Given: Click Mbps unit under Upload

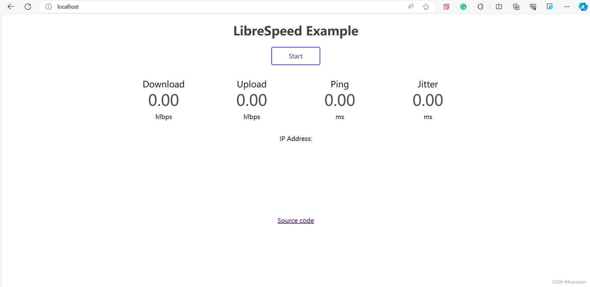Looking at the screenshot, I should click(252, 117).
